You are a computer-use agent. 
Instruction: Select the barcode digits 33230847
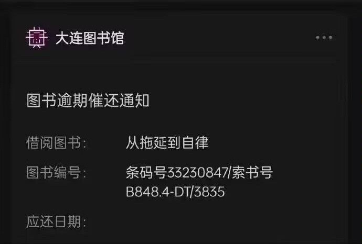tap(197, 172)
